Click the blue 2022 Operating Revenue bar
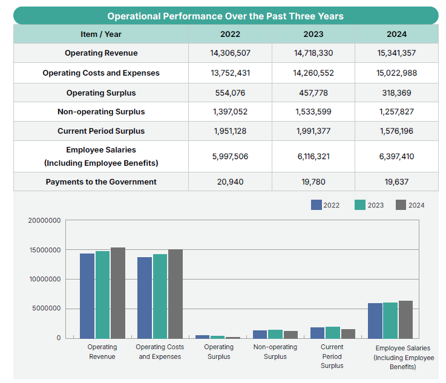Viewport: 446px width, 383px height. (x=87, y=295)
